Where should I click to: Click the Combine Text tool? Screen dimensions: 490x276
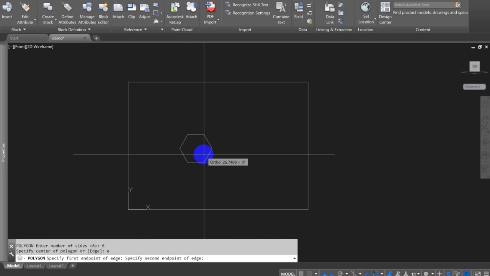[x=281, y=13]
